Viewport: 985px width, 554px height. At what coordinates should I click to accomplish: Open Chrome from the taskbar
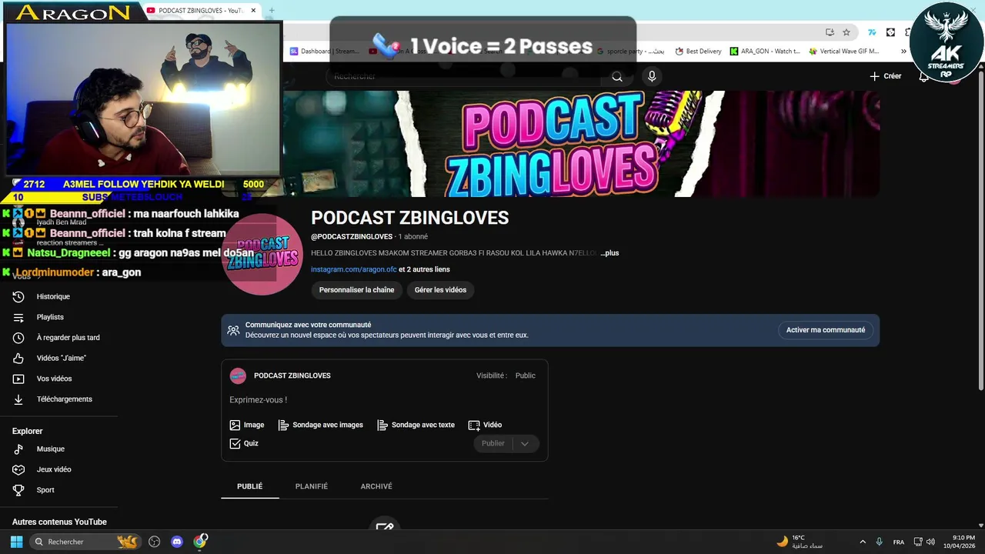coord(200,542)
